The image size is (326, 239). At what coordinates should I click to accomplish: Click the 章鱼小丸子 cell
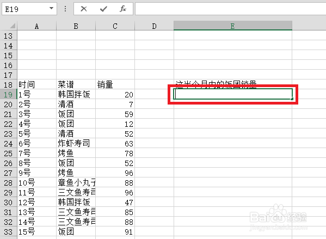[x=76, y=182]
